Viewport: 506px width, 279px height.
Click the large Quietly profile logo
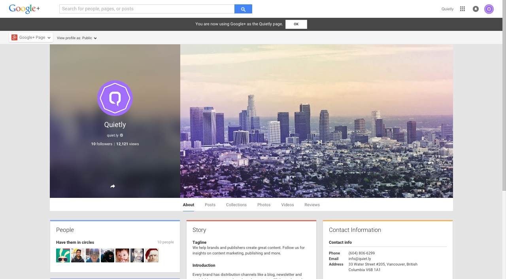point(115,98)
